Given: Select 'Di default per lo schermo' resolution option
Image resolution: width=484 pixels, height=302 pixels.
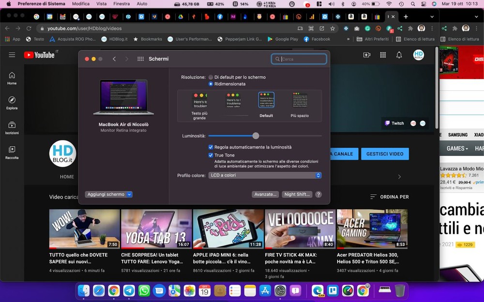Looking at the screenshot, I should 211,77.
